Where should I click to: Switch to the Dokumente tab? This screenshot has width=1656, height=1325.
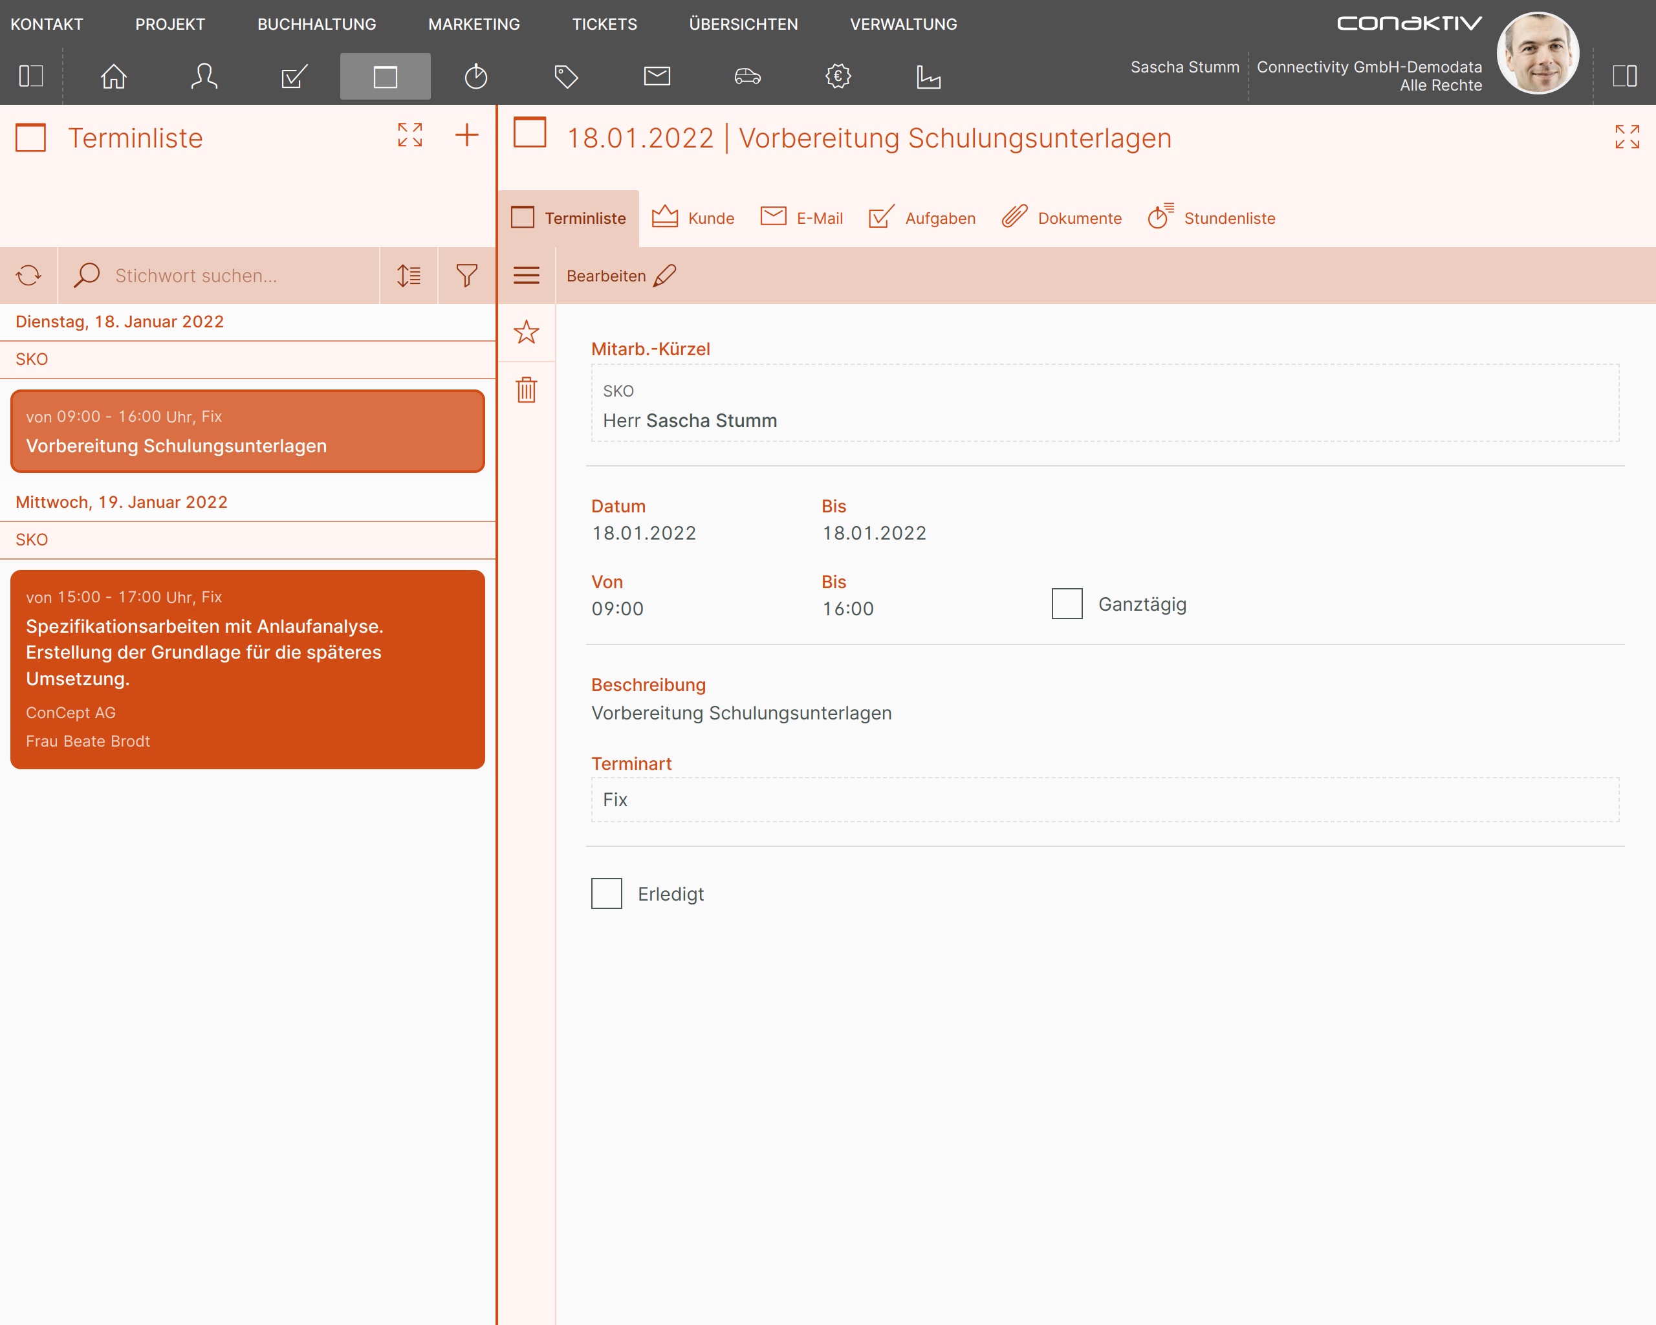coord(1062,218)
